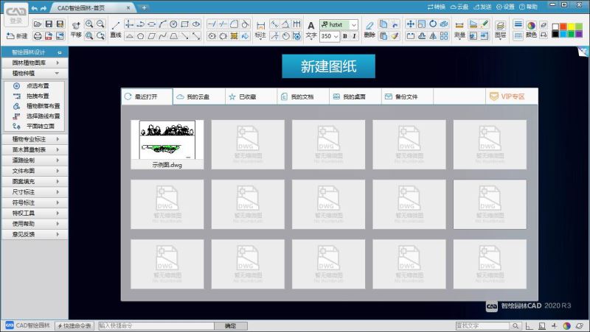This screenshot has height=332, width=590.
Task: Pick the yellow color swatch
Action: (571, 27)
